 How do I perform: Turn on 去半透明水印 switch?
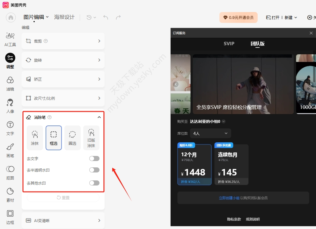94,170
